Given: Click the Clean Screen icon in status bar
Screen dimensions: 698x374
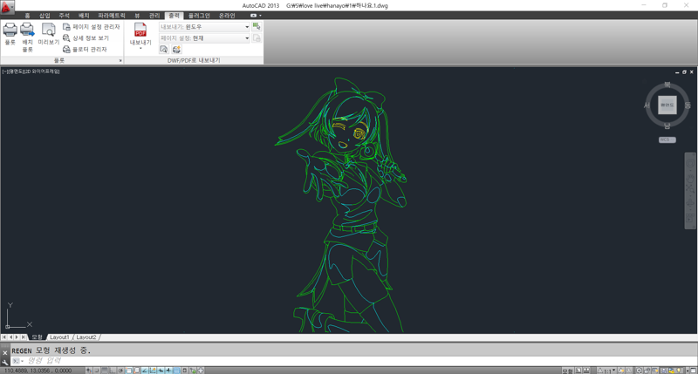Looking at the screenshot, I should (693, 371).
